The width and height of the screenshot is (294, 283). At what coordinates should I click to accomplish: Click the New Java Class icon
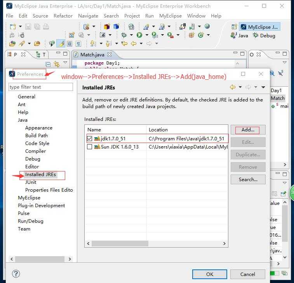(x=201, y=35)
